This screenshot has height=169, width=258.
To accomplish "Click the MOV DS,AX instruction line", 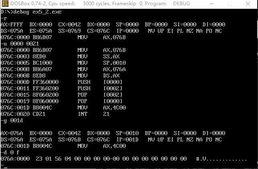I will click(x=60, y=76).
